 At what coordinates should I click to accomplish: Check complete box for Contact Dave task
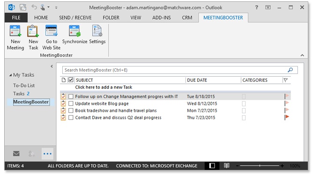pyautogui.click(x=71, y=117)
